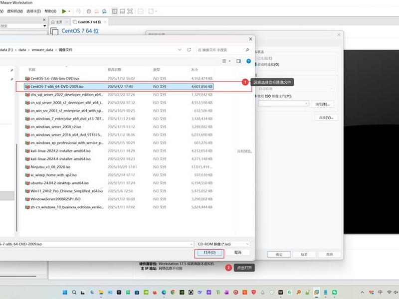Open the 帮助(H) menu
Image resolution: width=399 pixels, height=299 pixels.
point(50,11)
